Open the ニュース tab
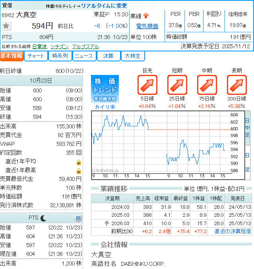The height and width of the screenshot is (269, 254). point(84,56)
